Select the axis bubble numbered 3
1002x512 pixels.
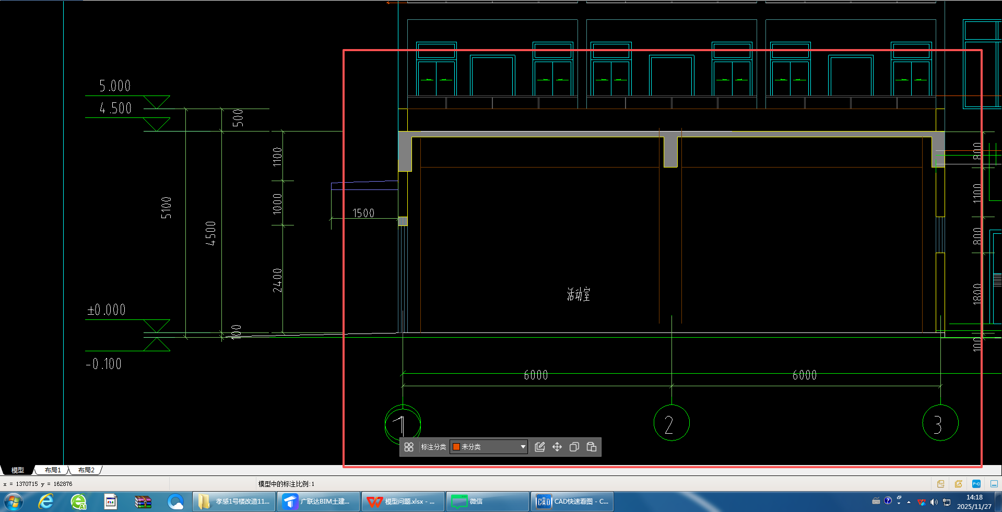pyautogui.click(x=940, y=423)
